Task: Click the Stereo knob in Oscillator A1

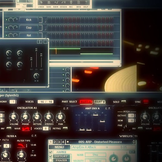Action: [49, 117]
